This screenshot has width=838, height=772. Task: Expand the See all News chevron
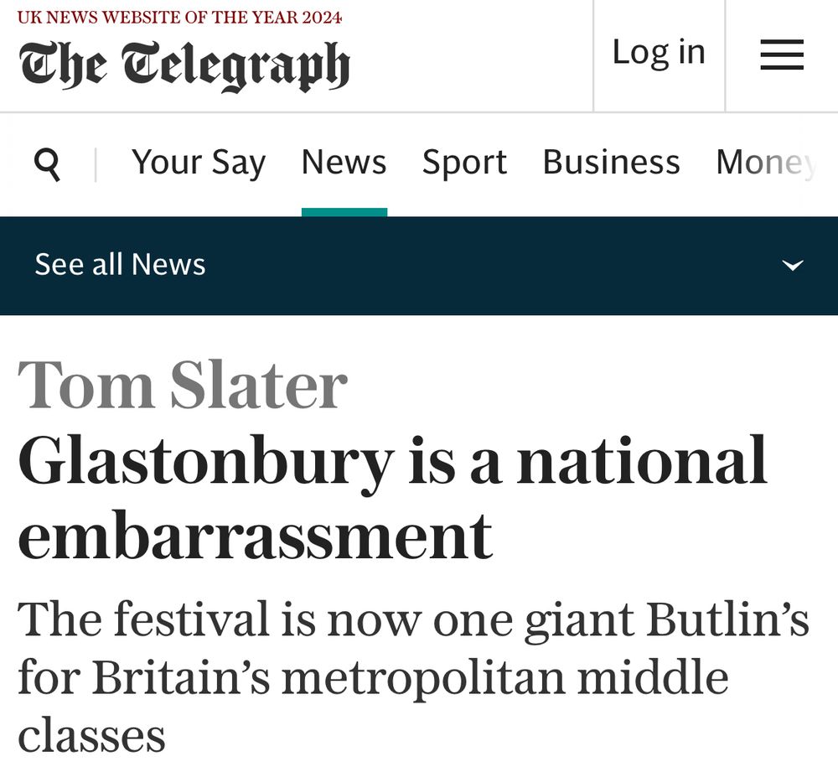coord(793,265)
